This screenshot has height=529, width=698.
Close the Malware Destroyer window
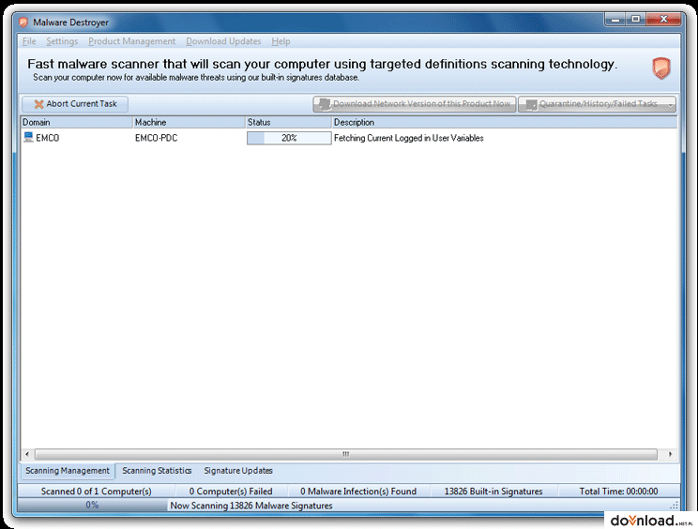tap(663, 19)
